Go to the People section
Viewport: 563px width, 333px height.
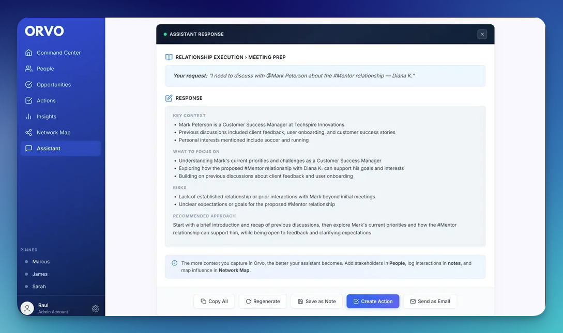coord(45,69)
